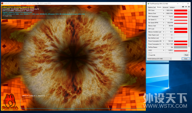
Task: Click the FurMark title bar app icon
Action: click(x=2, y=3)
